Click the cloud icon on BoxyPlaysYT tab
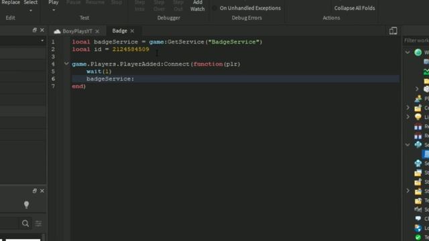 [57, 31]
